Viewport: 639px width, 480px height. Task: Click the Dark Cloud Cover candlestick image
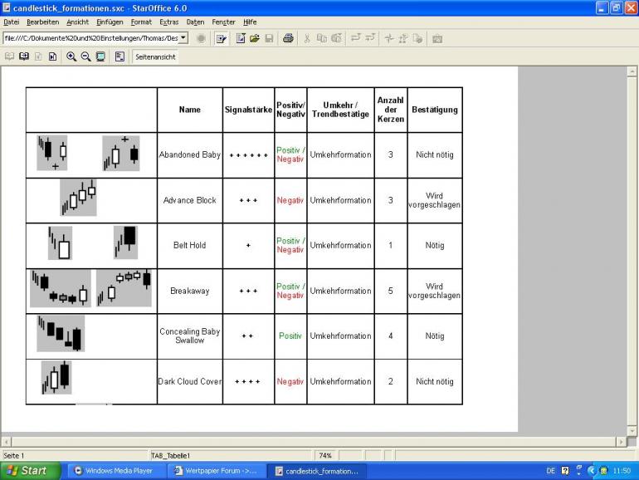point(56,377)
